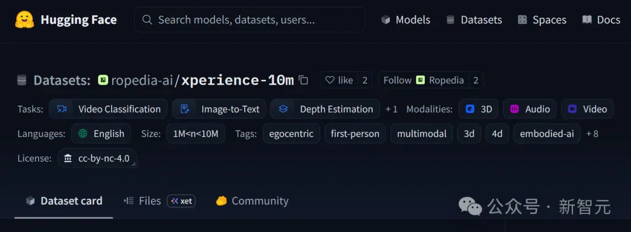Click the Depth Estimation layers icon

[283, 109]
